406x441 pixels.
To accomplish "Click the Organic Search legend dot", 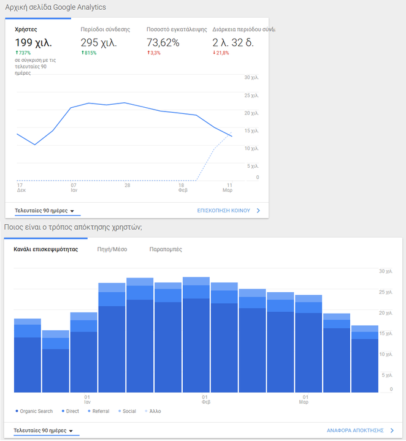I will (17, 411).
